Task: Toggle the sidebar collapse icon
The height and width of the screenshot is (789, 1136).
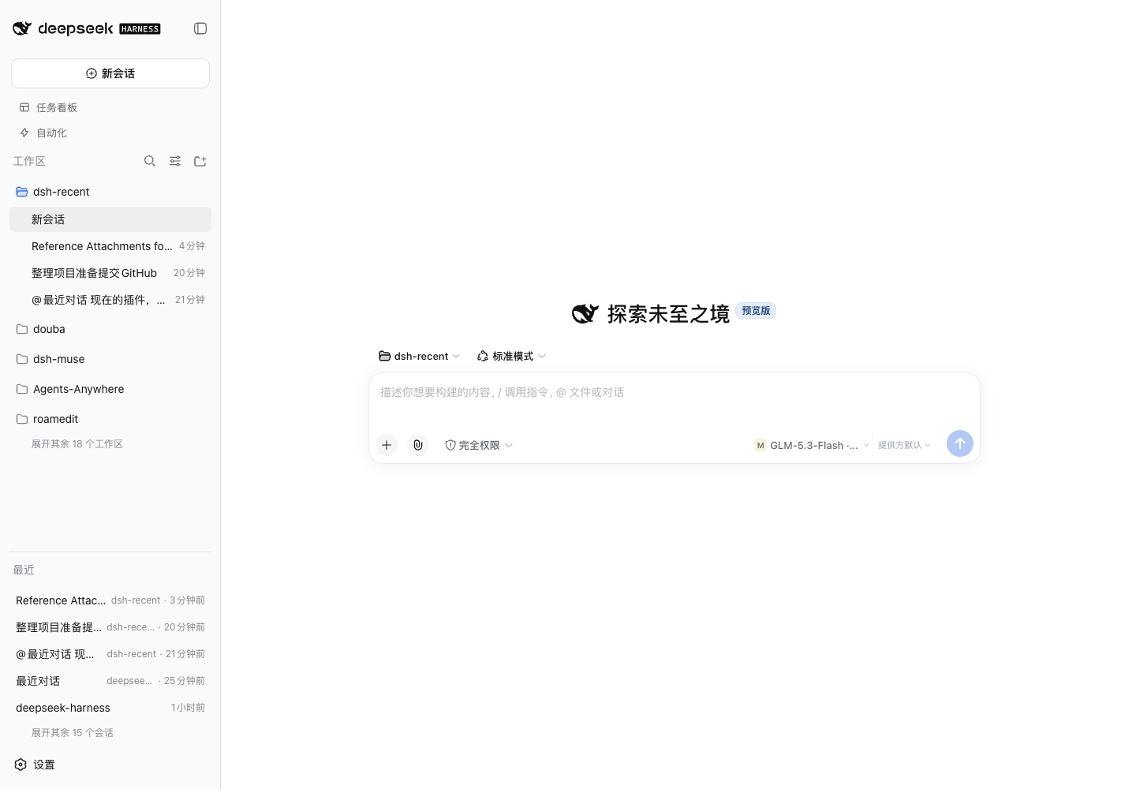Action: [200, 28]
